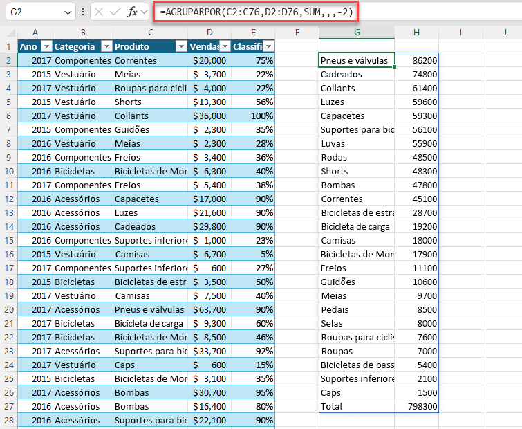Click the 'Correntes' cell in column C
The height and width of the screenshot is (429, 522).
(151, 60)
